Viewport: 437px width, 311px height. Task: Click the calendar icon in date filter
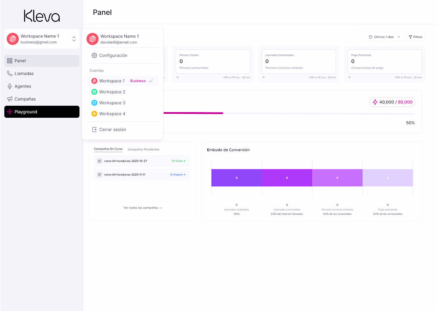coord(370,37)
